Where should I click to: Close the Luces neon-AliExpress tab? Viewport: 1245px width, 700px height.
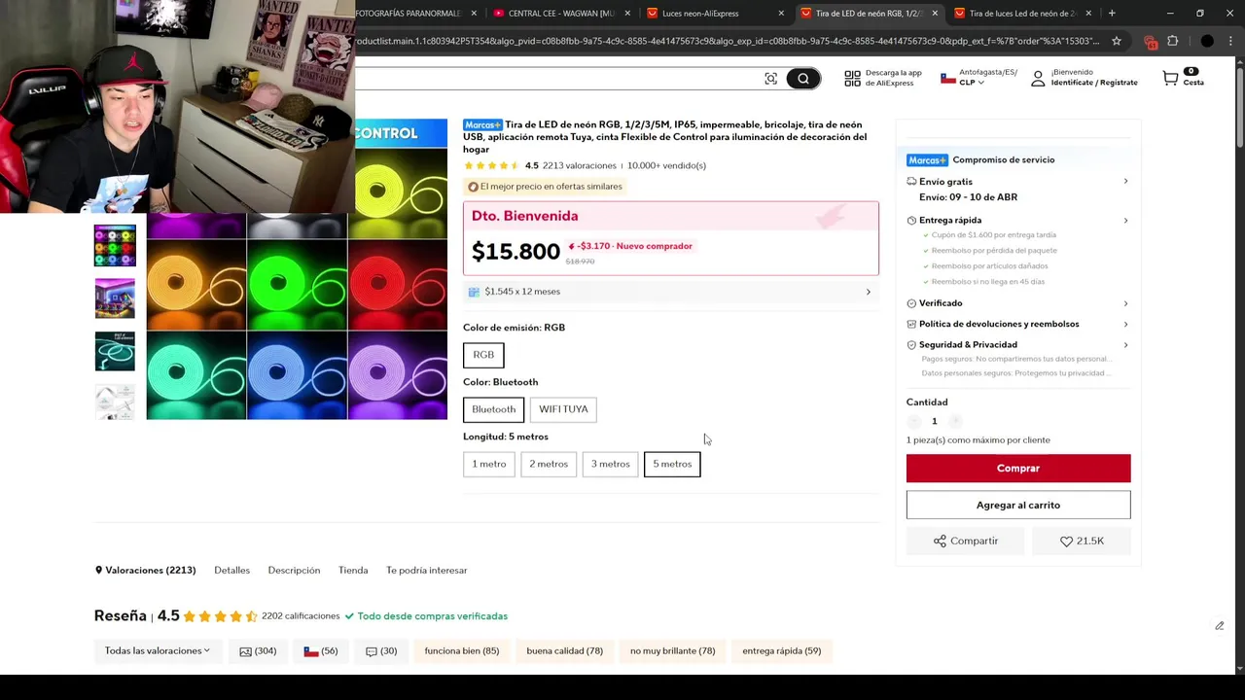tap(781, 13)
